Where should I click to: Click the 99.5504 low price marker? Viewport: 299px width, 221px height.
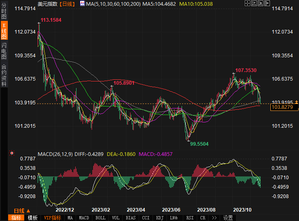200,144
